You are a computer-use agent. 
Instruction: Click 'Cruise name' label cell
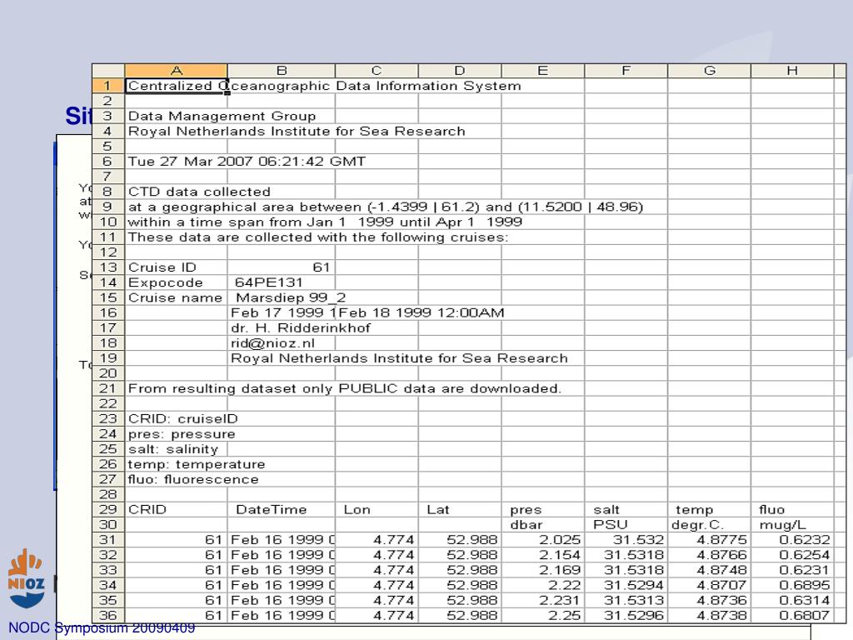175,298
